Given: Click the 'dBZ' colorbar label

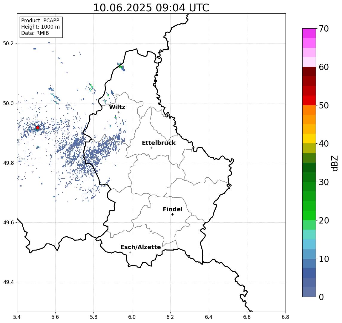Looking at the screenshot, I should coord(334,163).
